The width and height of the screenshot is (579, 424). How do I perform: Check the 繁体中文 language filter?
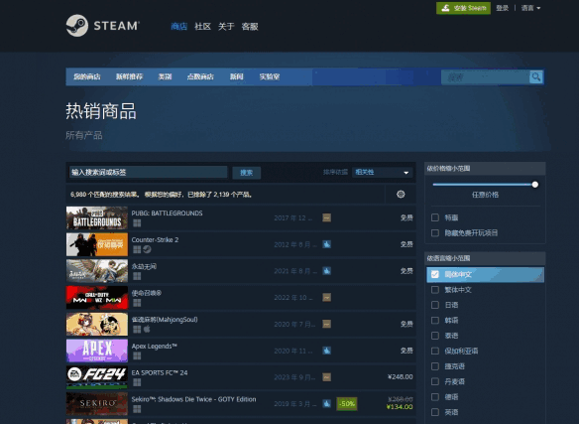[435, 290]
